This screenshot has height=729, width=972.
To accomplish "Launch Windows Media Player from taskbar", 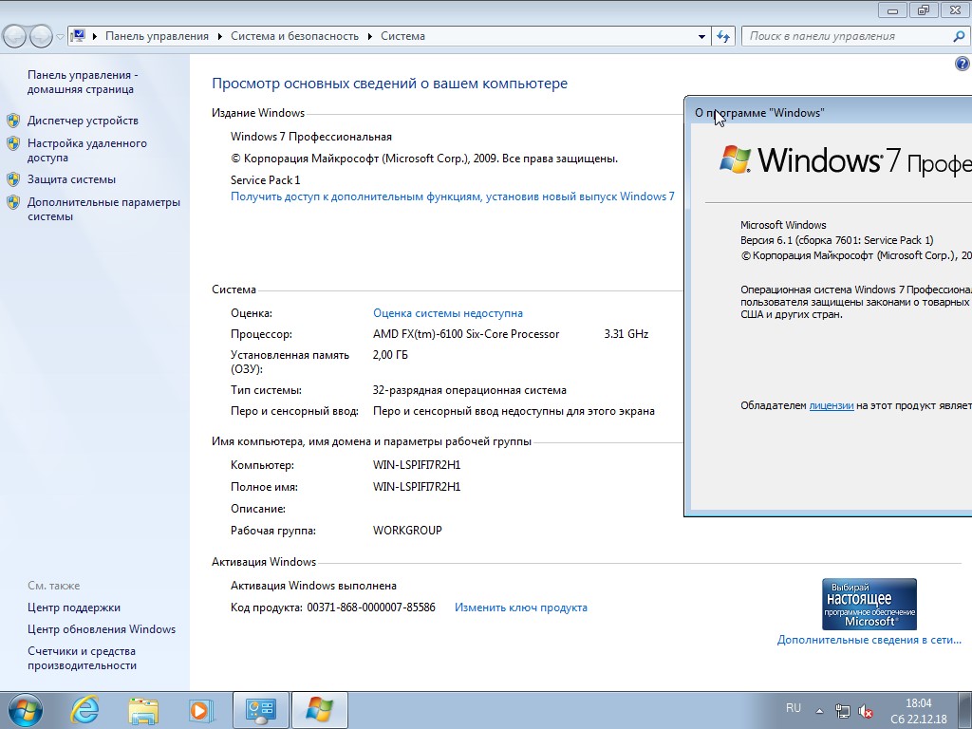I will 200,710.
